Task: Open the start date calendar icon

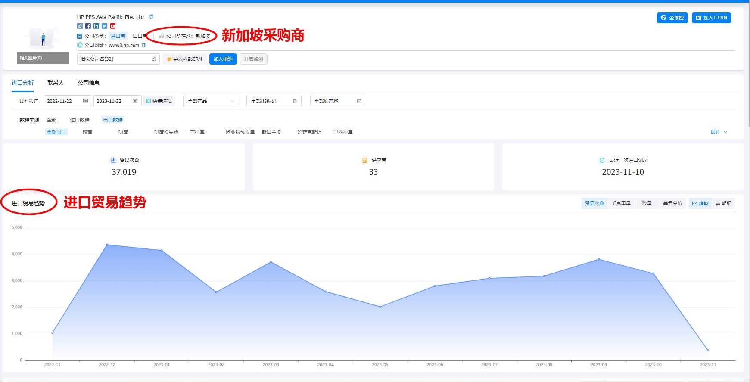Action: pos(85,101)
